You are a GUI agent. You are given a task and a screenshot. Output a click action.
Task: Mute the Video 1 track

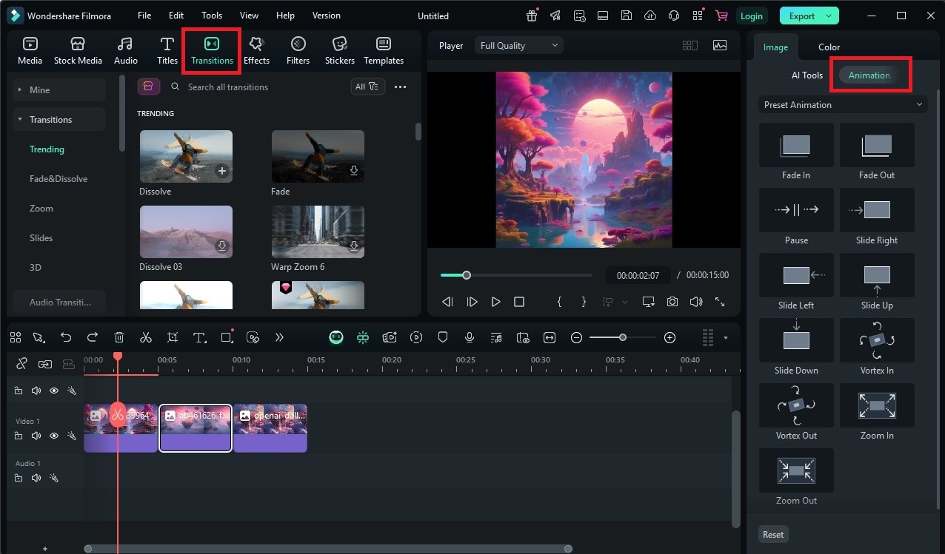pyautogui.click(x=36, y=436)
